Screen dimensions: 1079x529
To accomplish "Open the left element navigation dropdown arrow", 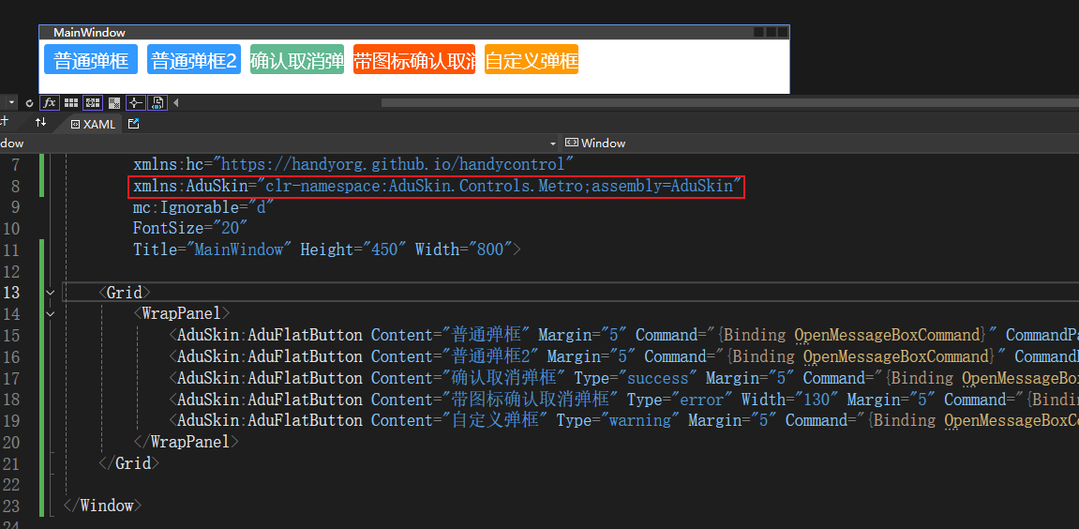I will pos(552,144).
